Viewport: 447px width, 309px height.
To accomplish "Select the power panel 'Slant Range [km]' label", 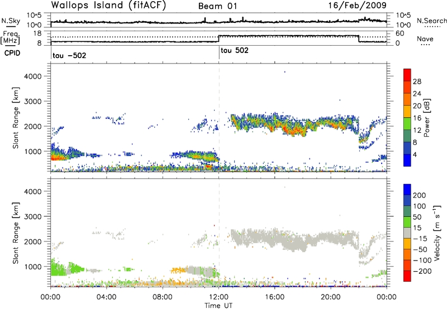I will (x=16, y=118).
